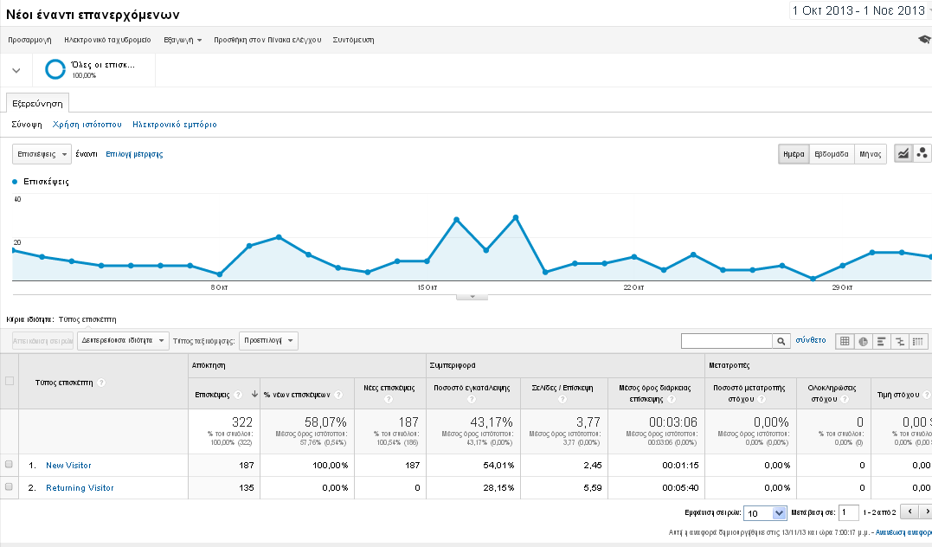Click Προσαρμογή in the toolbar
Screen dimensions: 932x547
[x=29, y=40]
